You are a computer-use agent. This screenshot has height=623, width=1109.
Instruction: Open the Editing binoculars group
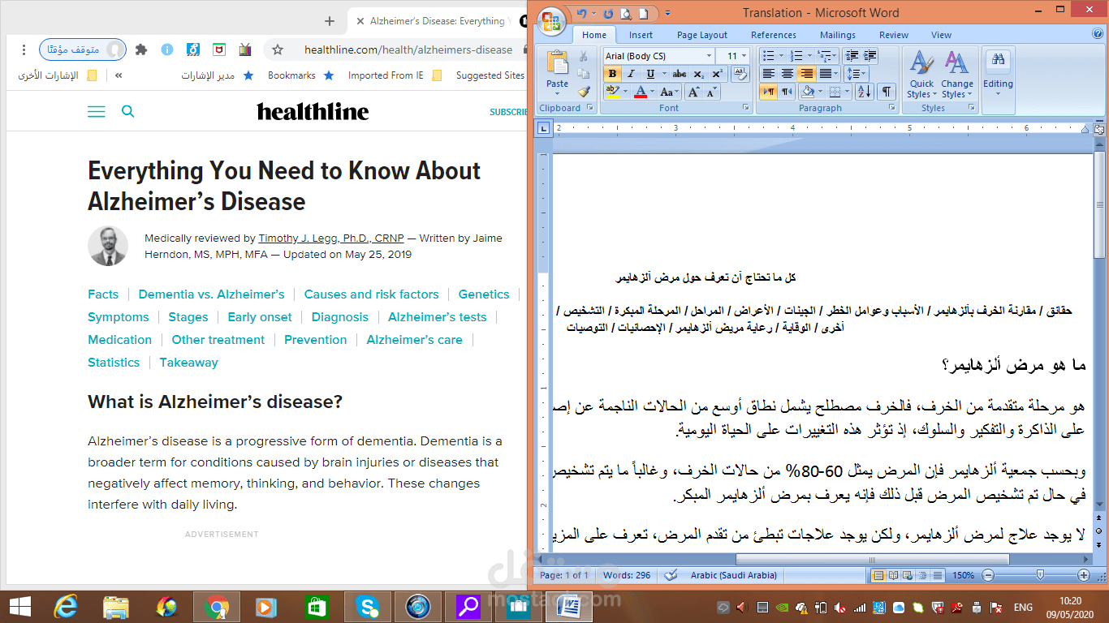tap(998, 75)
